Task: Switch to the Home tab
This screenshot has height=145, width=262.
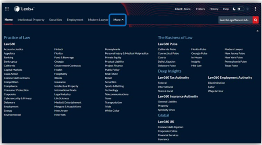Action: [x=8, y=20]
